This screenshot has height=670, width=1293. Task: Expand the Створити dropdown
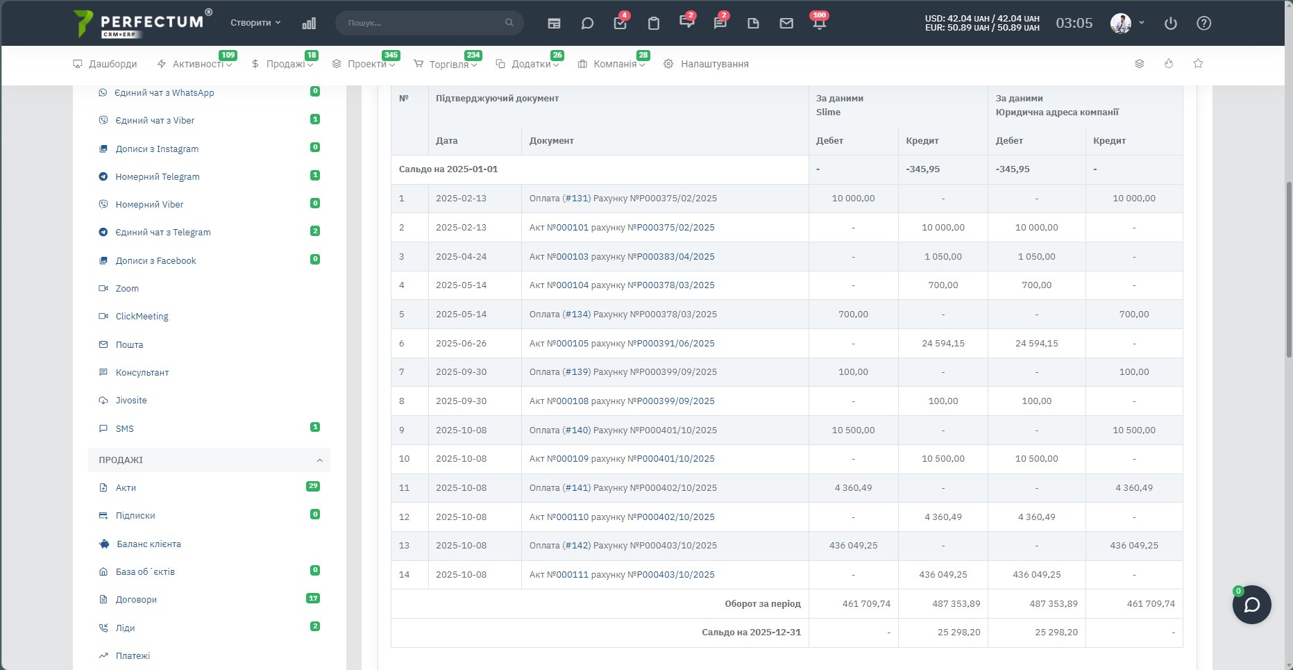click(255, 23)
